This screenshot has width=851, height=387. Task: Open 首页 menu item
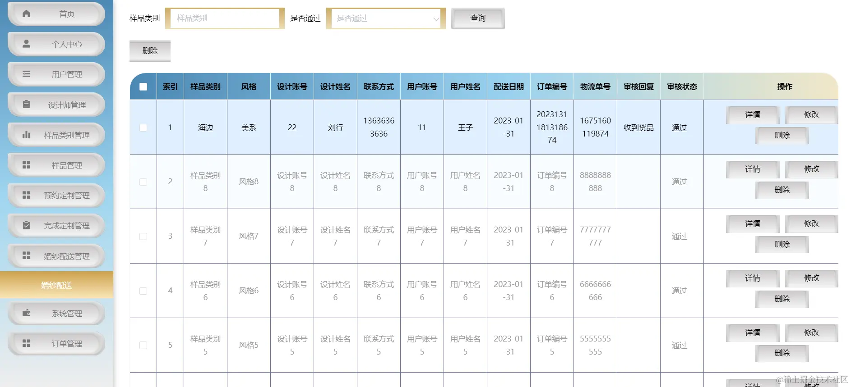pyautogui.click(x=56, y=14)
